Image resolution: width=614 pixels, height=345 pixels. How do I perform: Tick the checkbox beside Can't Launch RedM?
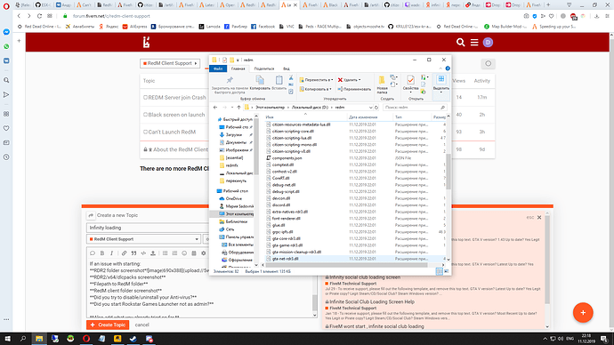pos(145,132)
